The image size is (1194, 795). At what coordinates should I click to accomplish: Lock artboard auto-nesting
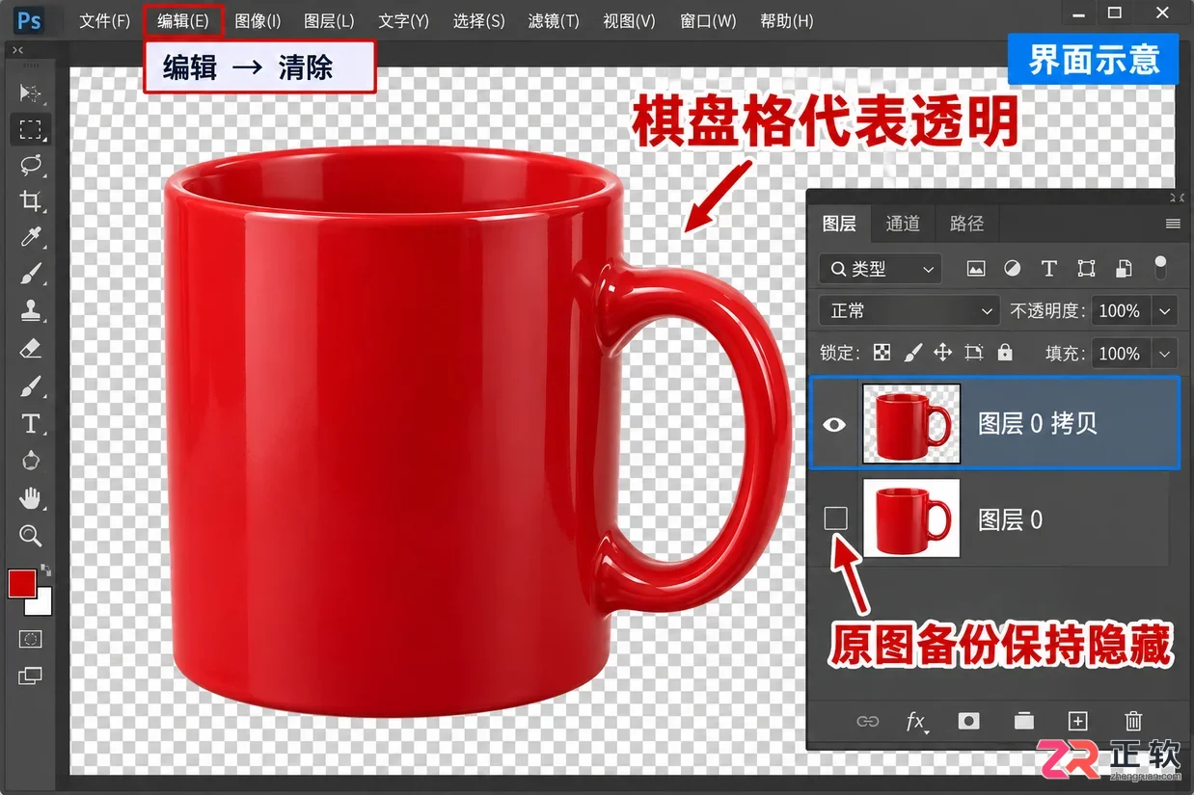pos(974,353)
